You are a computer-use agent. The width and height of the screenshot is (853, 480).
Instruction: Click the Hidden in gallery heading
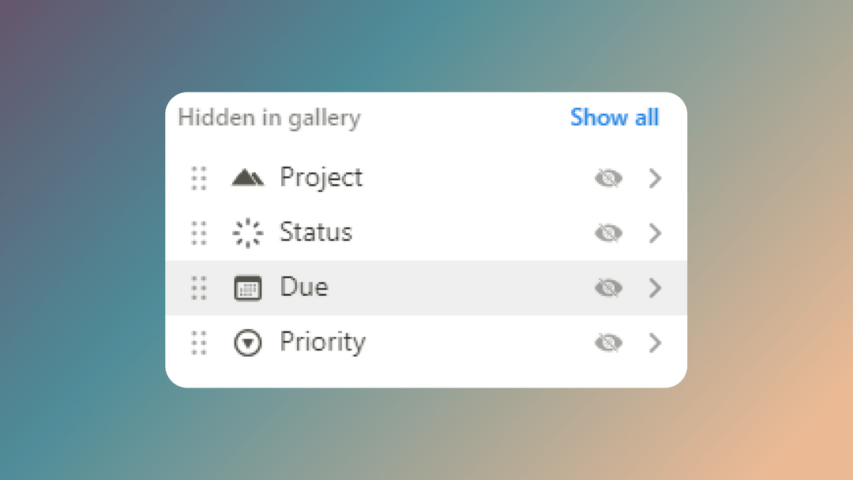coord(269,118)
